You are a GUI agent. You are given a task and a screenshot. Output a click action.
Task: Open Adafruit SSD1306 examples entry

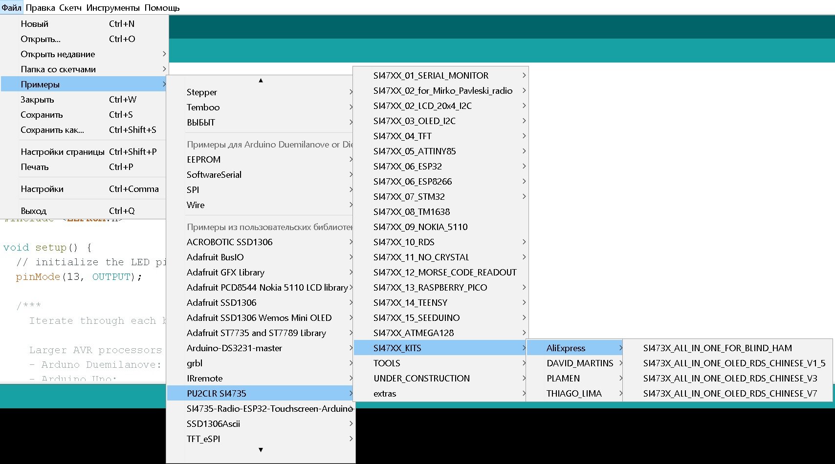tap(261, 303)
